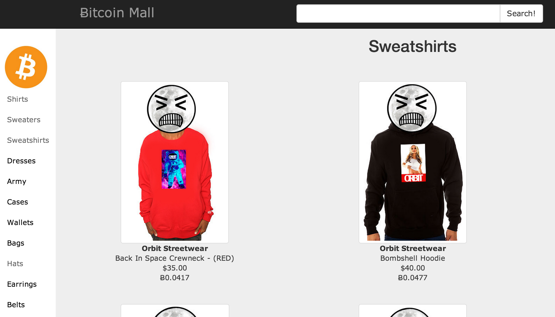The width and height of the screenshot is (555, 317).
Task: Go to the Sweaters category
Action: 24,120
